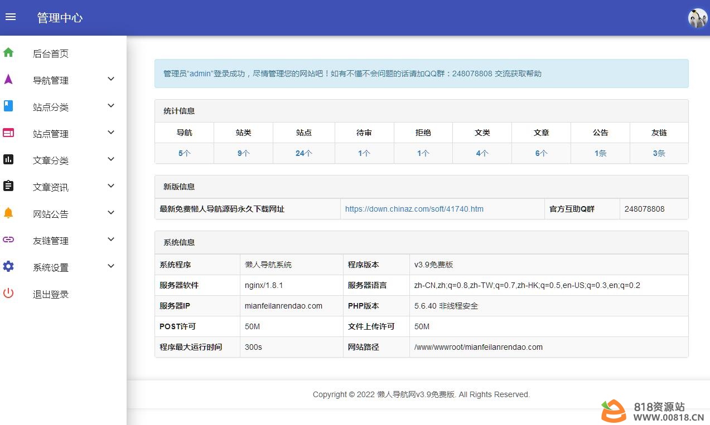Open the 文章资讯 menu item
Image resolution: width=710 pixels, height=425 pixels.
coord(51,188)
